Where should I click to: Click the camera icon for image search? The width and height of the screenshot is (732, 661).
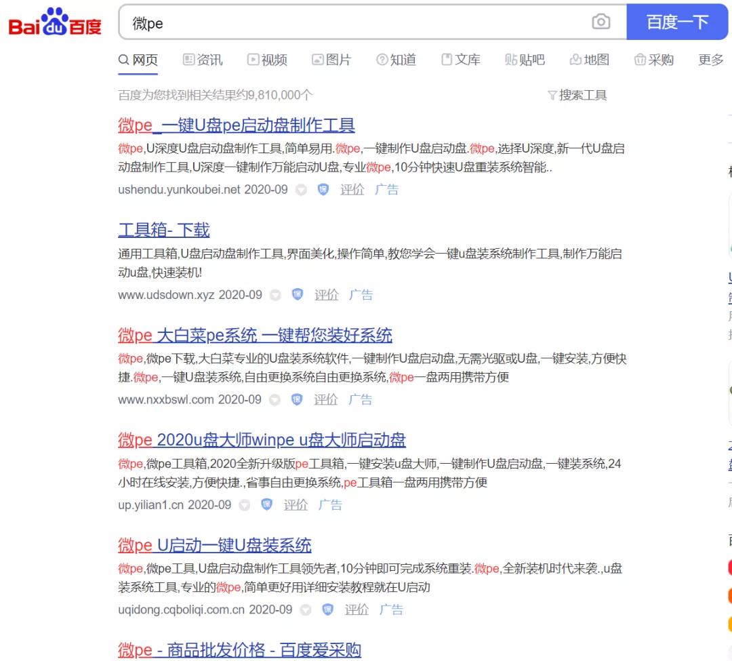600,22
